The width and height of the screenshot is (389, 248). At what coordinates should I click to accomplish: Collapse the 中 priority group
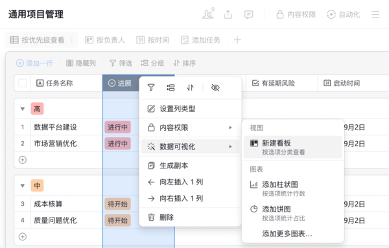tap(23, 186)
